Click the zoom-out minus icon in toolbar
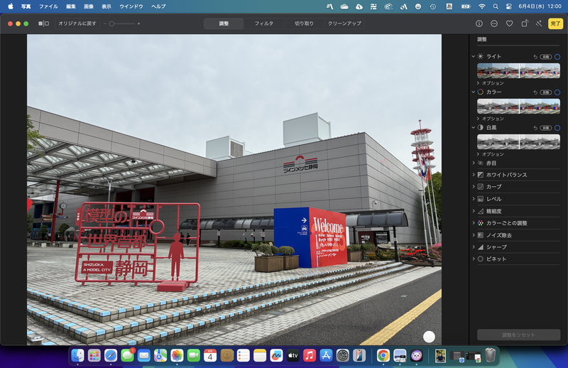 click(105, 23)
